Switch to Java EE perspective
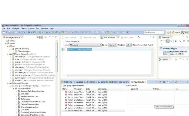Image resolution: width=189 pixels, height=116 pixels. click(176, 32)
